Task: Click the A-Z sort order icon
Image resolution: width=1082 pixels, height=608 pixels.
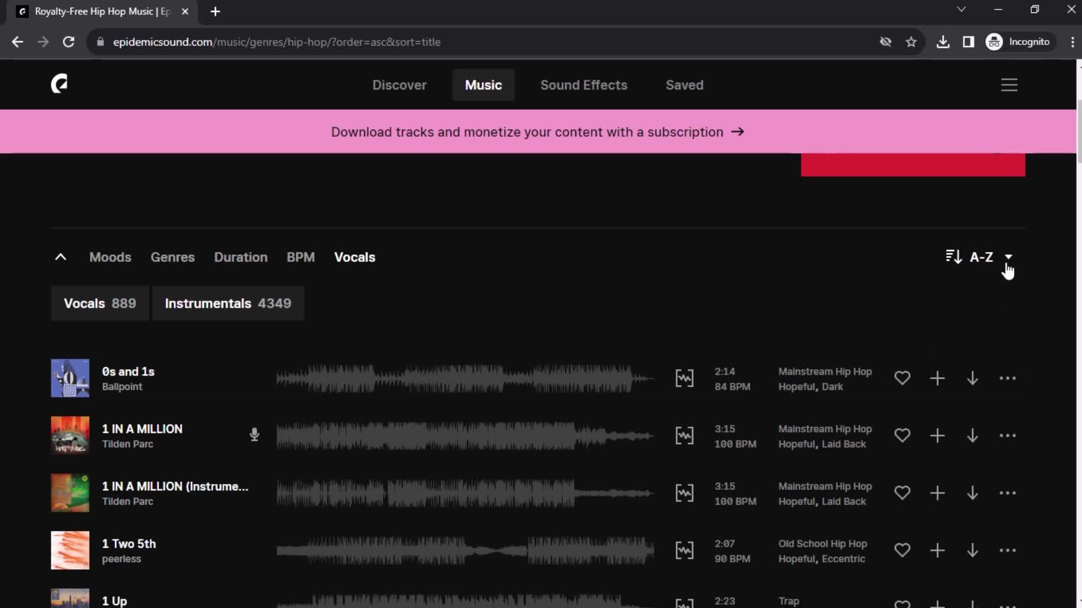Action: pos(954,257)
